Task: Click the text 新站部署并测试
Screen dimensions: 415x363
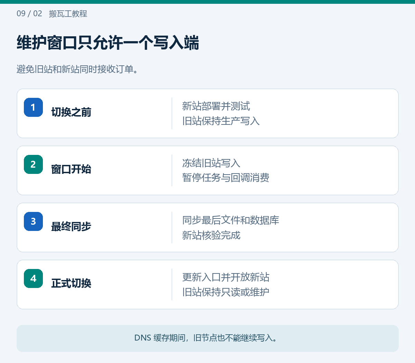Action: (x=216, y=106)
